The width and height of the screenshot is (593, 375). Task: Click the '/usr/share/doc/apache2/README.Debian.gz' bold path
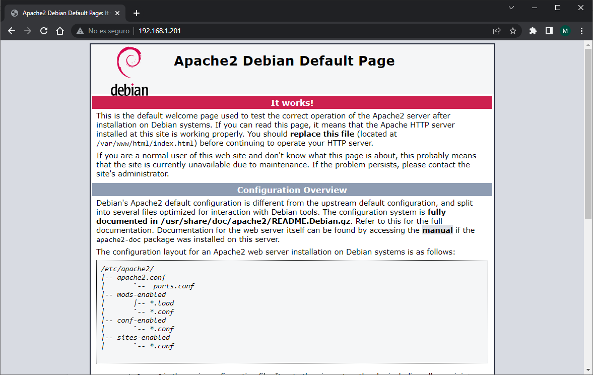coord(255,221)
